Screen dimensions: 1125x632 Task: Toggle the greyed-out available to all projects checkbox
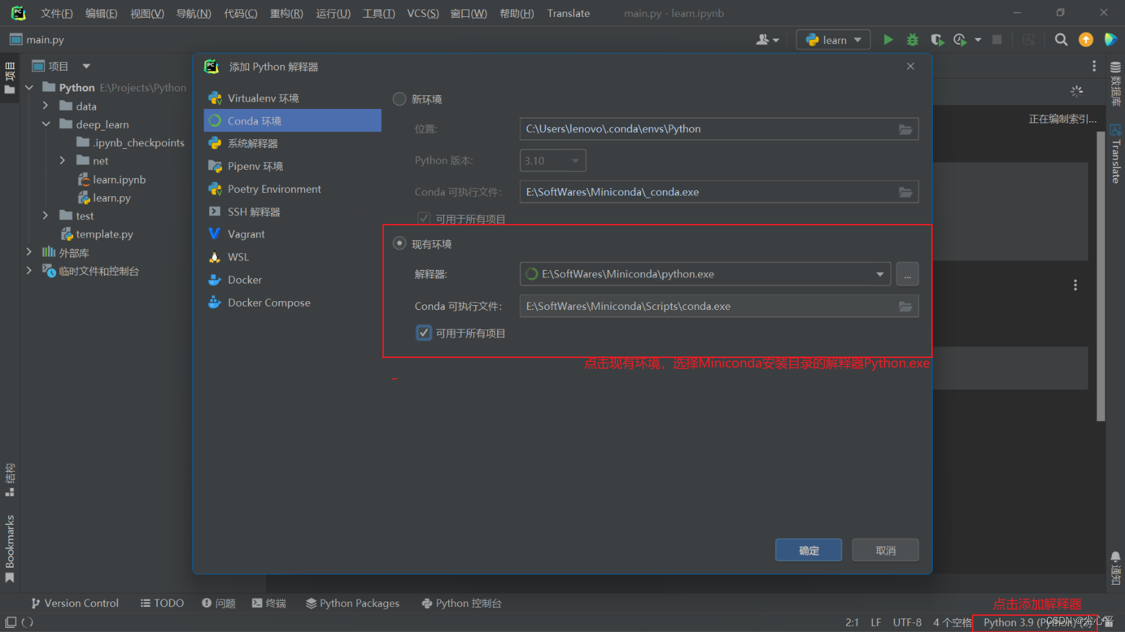pyautogui.click(x=424, y=219)
